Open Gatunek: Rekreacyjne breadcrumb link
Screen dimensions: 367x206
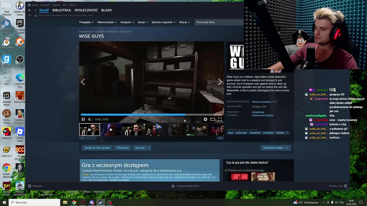(x=106, y=31)
